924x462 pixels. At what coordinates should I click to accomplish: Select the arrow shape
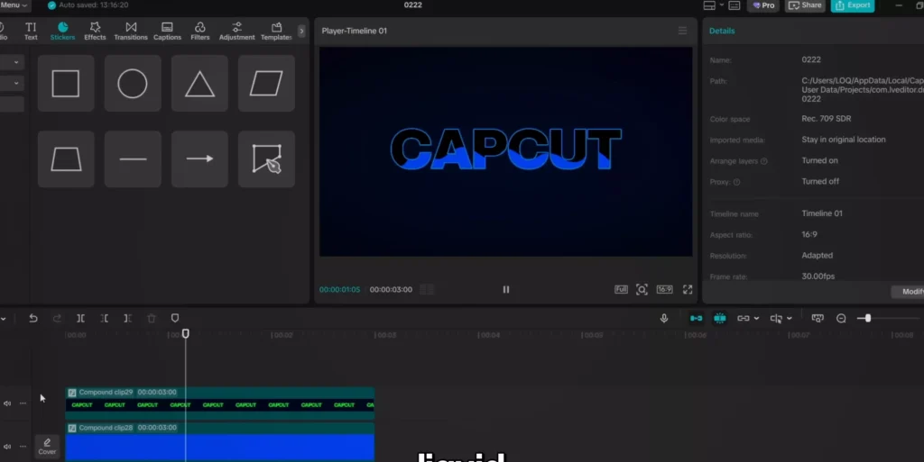(x=199, y=159)
